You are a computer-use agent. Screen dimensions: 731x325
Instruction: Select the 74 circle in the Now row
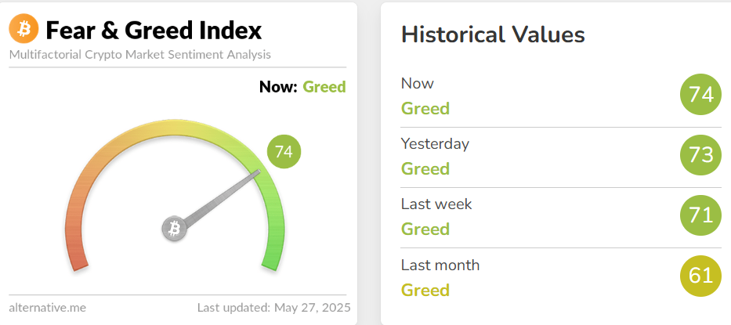pyautogui.click(x=700, y=95)
